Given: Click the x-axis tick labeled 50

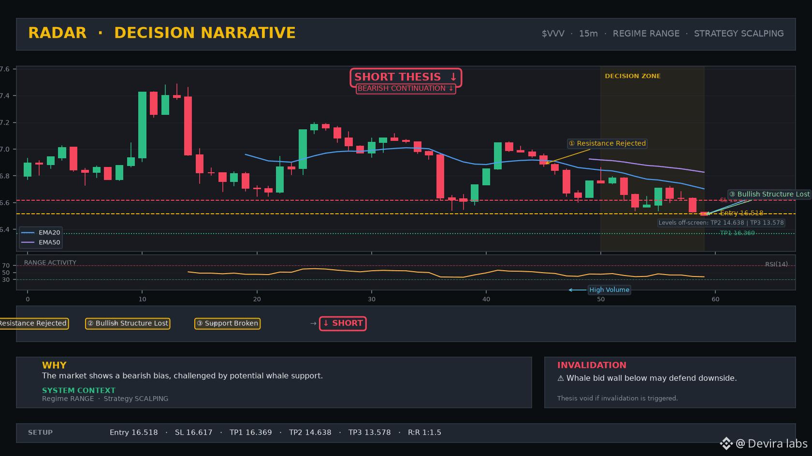Looking at the screenshot, I should pos(600,299).
